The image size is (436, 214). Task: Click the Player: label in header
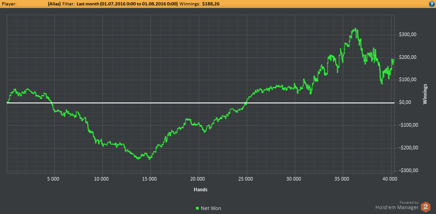[x=9, y=4]
